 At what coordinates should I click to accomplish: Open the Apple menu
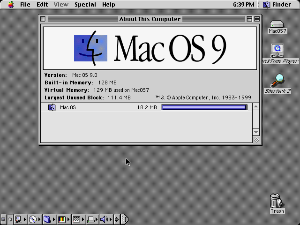pyautogui.click(x=11, y=4)
